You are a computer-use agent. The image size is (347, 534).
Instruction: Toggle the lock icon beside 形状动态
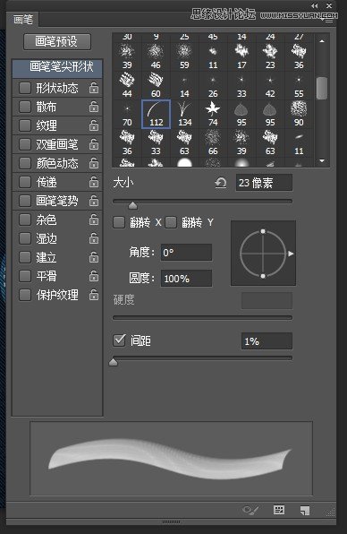[x=94, y=88]
